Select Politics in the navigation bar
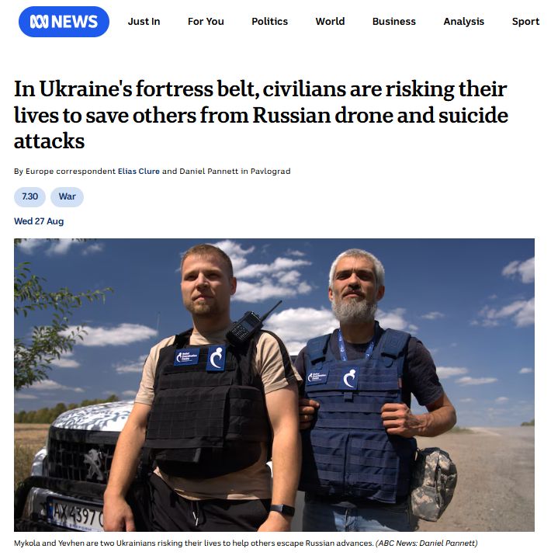Viewport: 551px width, 559px height. (269, 22)
